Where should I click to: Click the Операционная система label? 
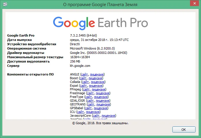point(27,48)
